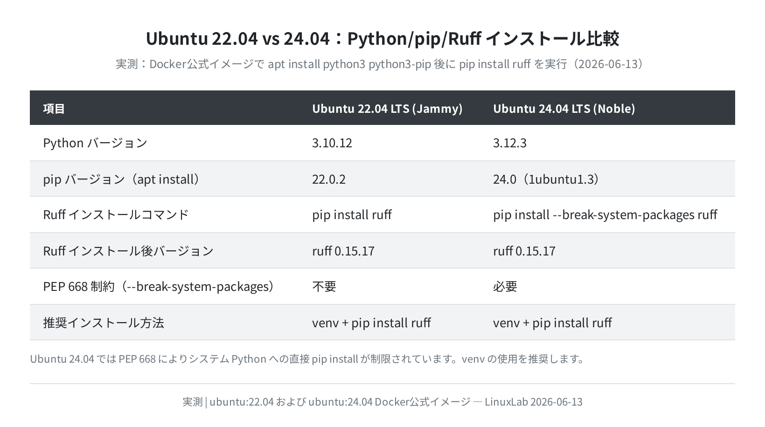Click the Ubuntu 22.04 LTS (Jammy) column header

point(387,109)
